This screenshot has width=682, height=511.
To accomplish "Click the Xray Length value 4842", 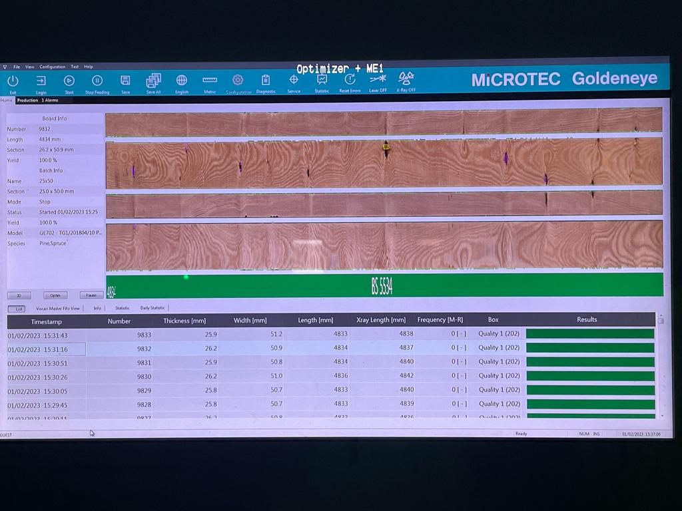I will 407,375.
